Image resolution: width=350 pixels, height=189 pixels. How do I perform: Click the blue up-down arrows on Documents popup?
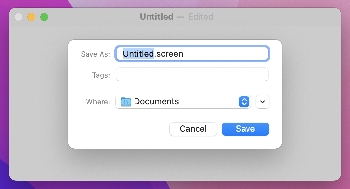244,102
